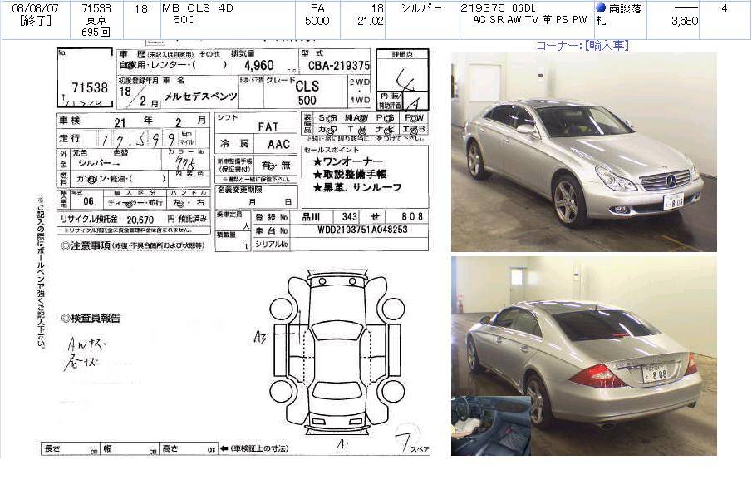The image size is (752, 480).
Task: Click the FA transmission cell
Action: pos(317,8)
